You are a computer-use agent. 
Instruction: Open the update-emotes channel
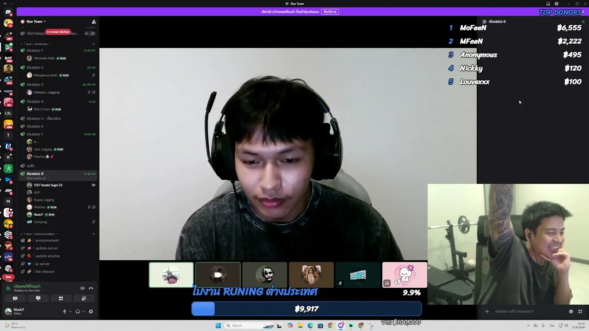click(x=58, y=256)
